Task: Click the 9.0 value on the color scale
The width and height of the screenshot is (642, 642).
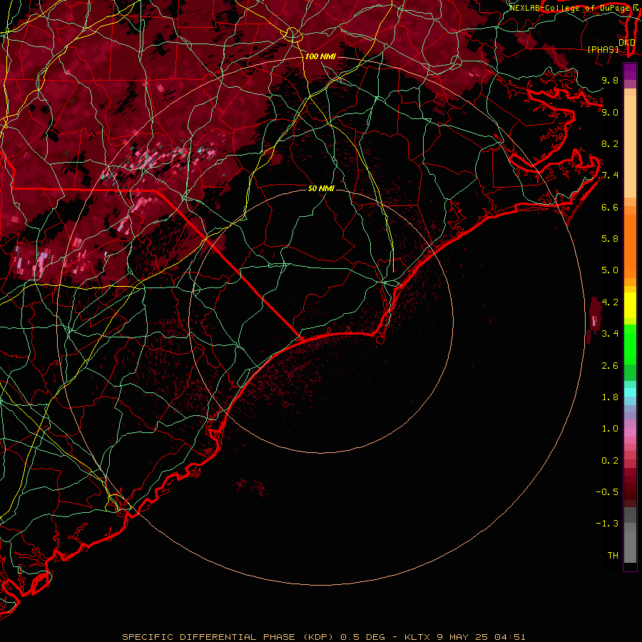Action: (x=610, y=112)
